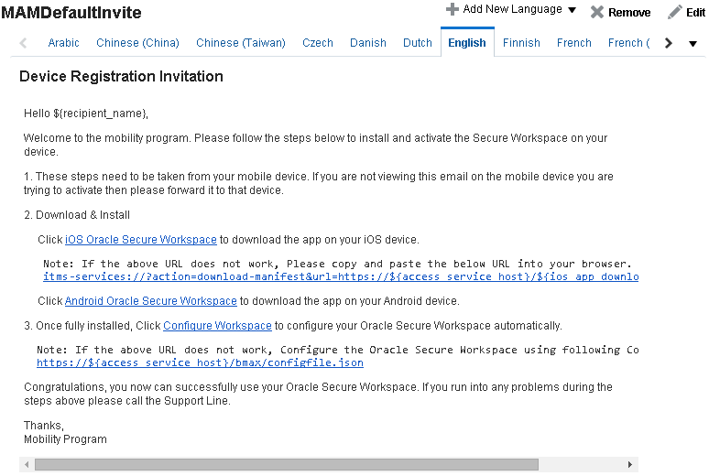Click the X Remove icon
709x476 pixels.
(x=597, y=12)
